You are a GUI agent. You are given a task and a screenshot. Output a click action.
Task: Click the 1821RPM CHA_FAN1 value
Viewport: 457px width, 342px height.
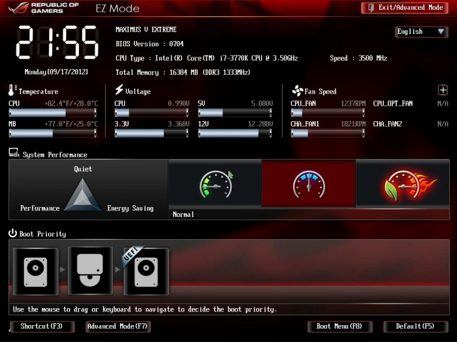(x=353, y=124)
